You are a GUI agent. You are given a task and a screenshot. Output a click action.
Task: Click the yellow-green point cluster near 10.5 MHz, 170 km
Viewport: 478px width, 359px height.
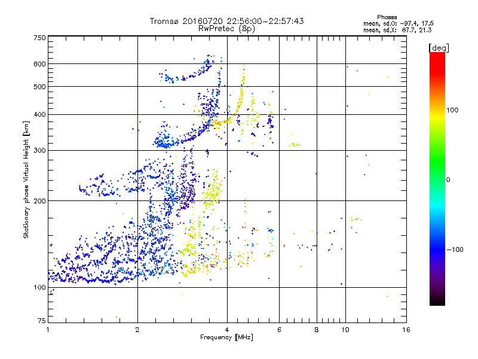click(356, 219)
